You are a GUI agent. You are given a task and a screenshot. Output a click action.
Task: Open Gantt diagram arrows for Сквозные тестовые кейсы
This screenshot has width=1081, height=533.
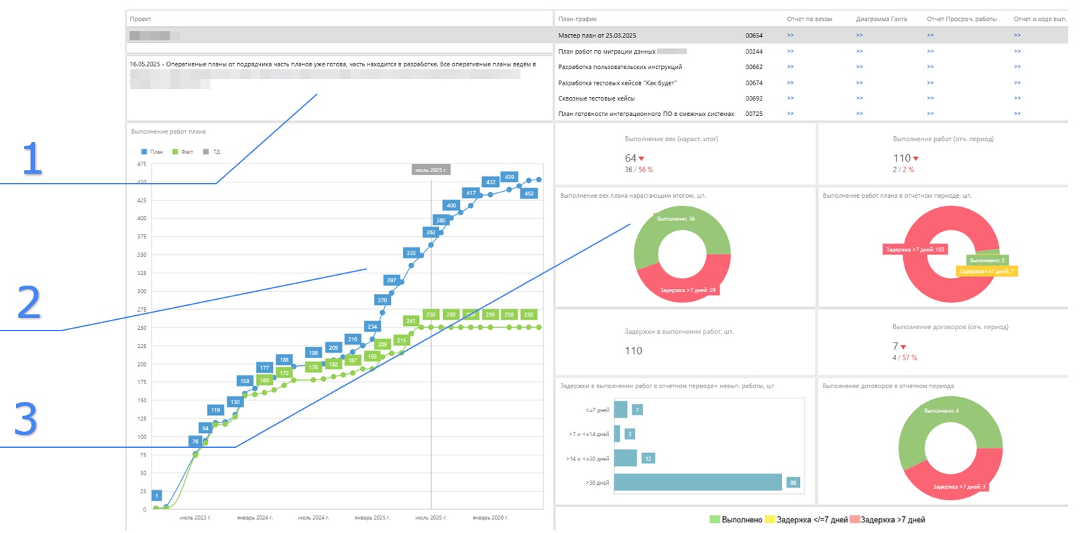tap(859, 98)
